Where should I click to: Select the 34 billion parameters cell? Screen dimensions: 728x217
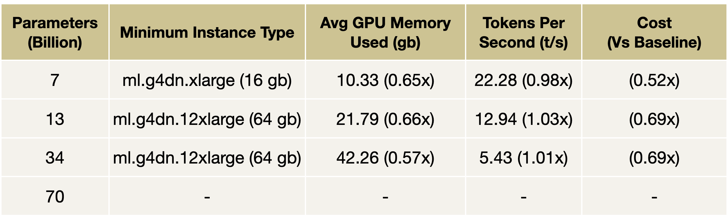coord(55,158)
